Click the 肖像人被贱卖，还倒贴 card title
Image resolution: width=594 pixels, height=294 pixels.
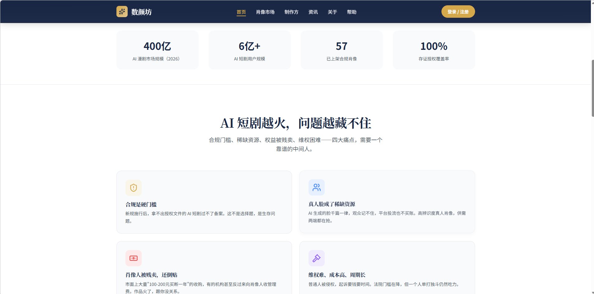151,275
